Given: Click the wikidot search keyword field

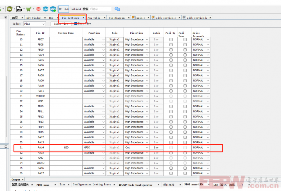Looking at the screenshot, I should coord(100,9).
